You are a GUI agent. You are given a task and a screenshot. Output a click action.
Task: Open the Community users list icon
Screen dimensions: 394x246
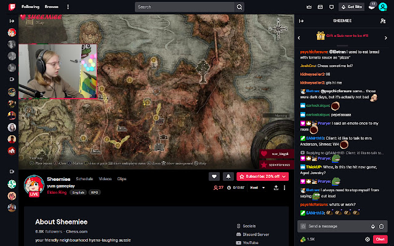(x=384, y=20)
